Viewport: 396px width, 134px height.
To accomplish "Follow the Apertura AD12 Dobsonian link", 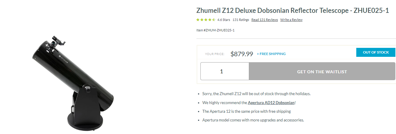I will tap(271, 103).
